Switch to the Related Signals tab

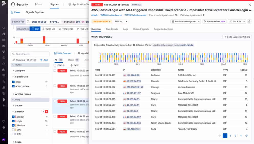click(x=141, y=29)
